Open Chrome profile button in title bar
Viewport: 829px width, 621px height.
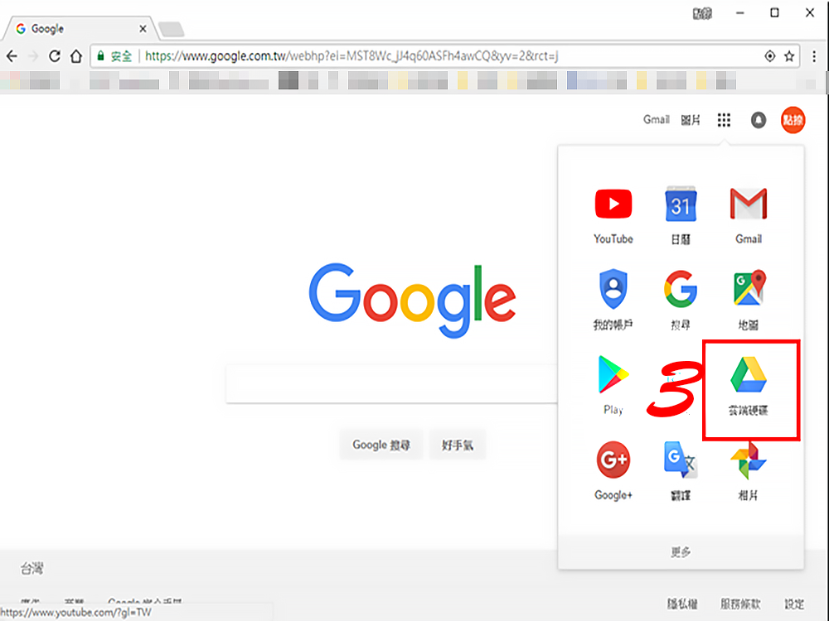[x=702, y=13]
